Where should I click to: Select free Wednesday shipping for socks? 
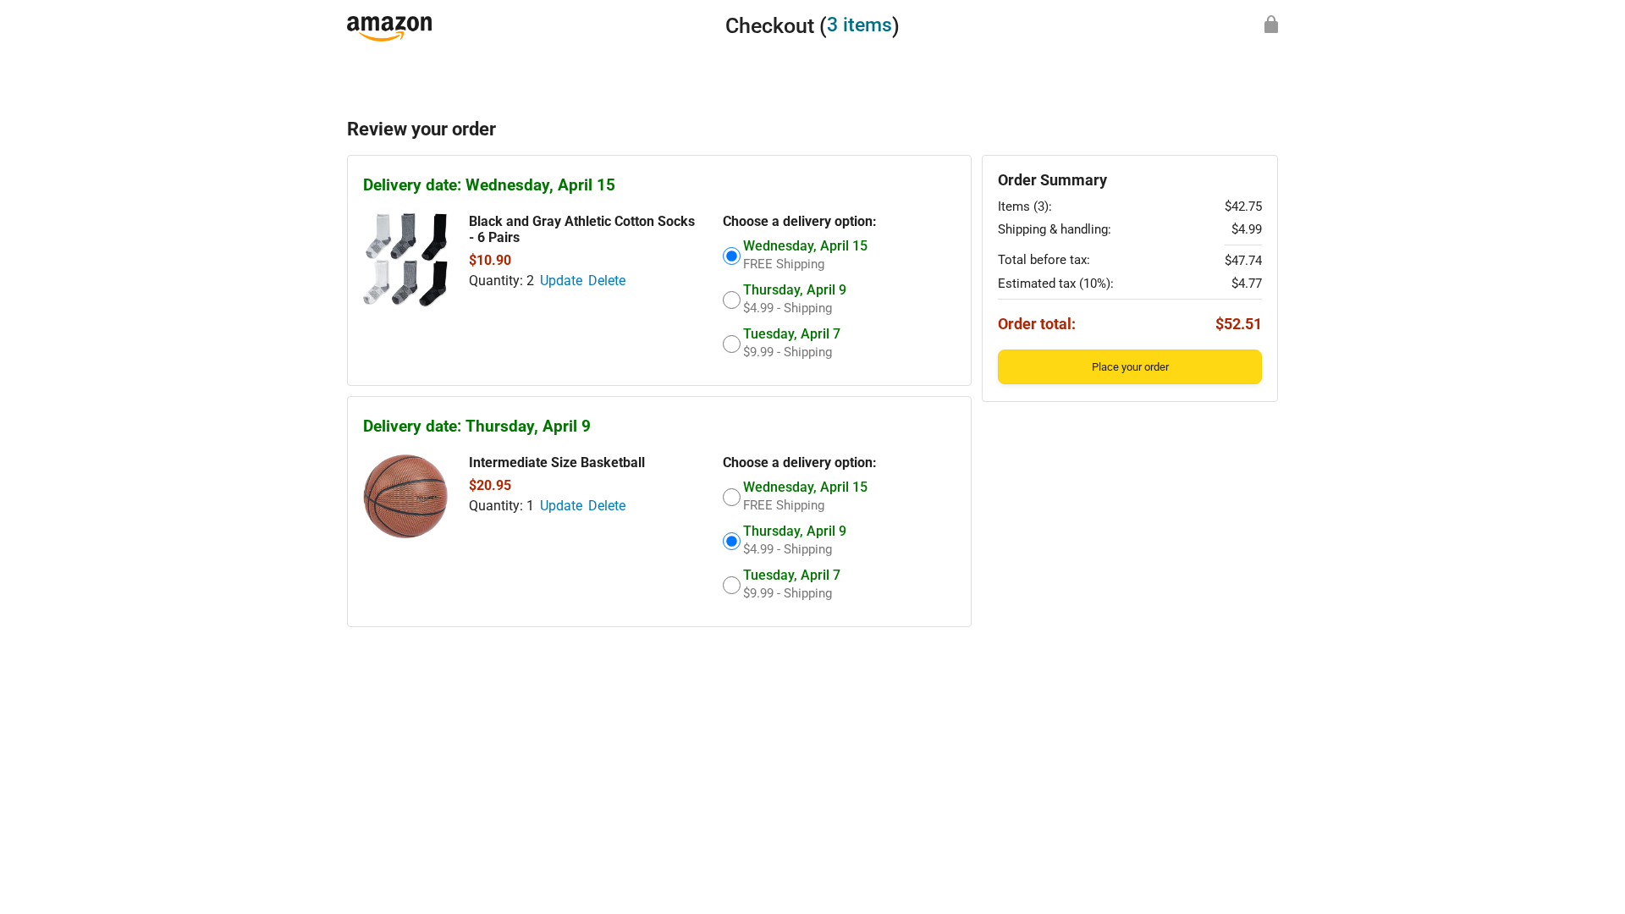[732, 256]
